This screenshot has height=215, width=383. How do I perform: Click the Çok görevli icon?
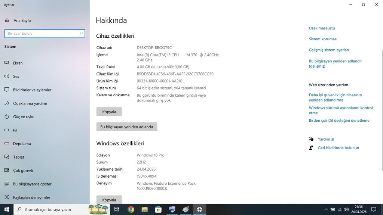click(7, 170)
